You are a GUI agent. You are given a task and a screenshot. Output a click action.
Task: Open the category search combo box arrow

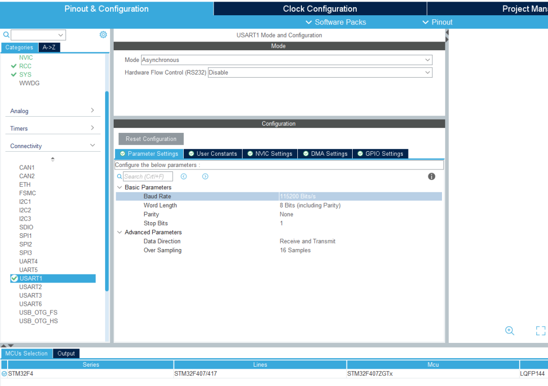61,35
